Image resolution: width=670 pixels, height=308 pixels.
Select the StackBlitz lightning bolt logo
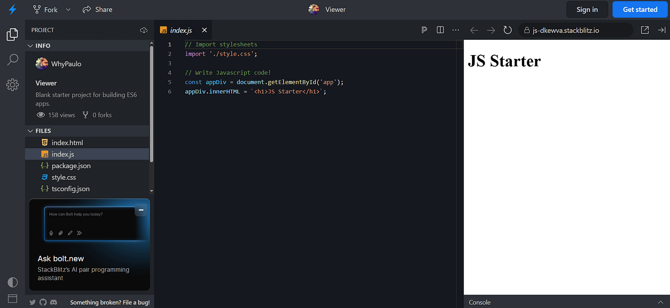click(12, 9)
